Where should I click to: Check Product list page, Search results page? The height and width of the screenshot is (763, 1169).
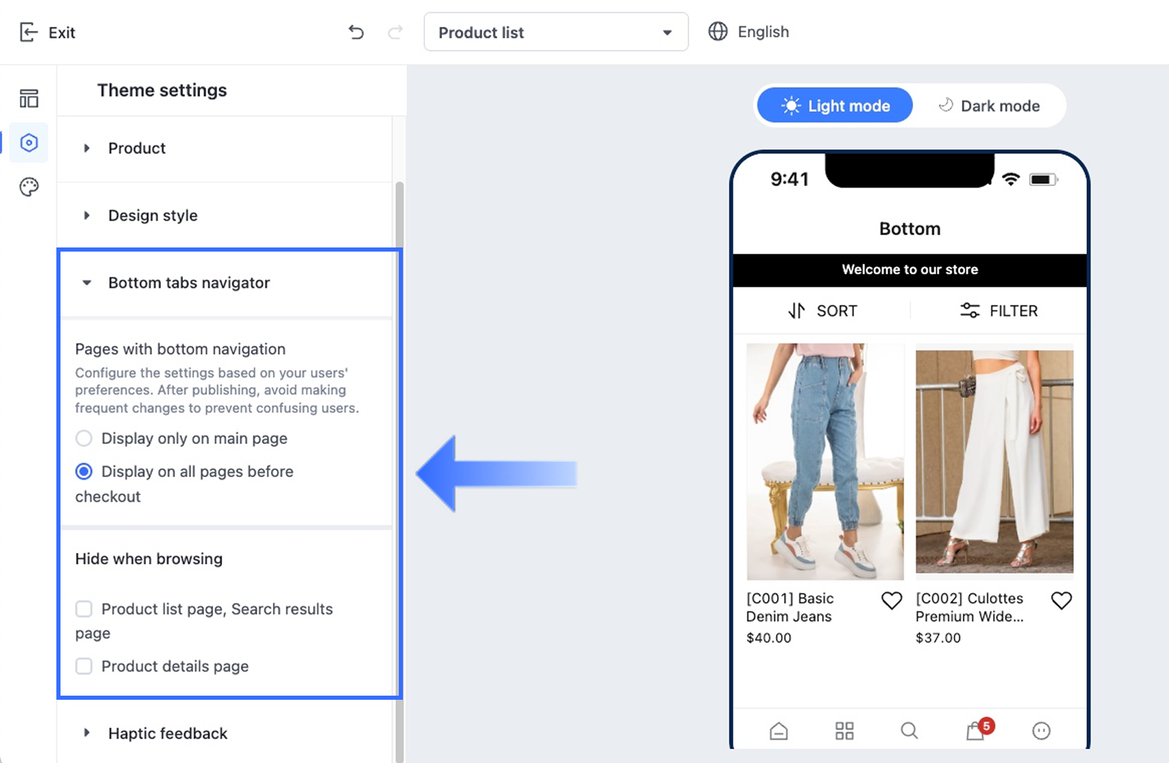(204, 621)
